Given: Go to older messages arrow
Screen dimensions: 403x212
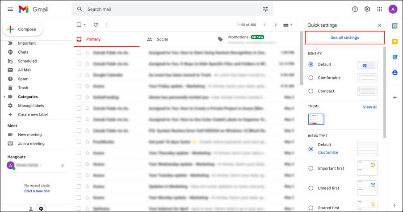Looking at the screenshot, I should [276, 25].
